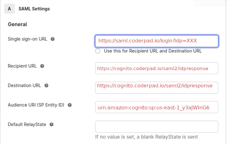Click the "Use this for Recipient URL" label text
The height and width of the screenshot is (146, 228).
[153, 51]
